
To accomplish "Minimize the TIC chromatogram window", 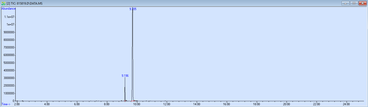I will (x=345, y=3).
